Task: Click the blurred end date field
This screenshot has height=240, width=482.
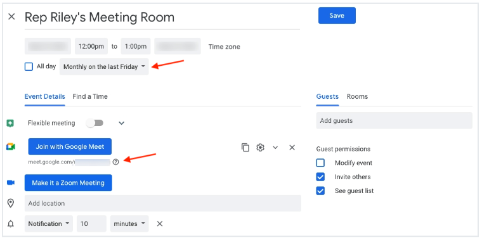Action: pyautogui.click(x=178, y=46)
